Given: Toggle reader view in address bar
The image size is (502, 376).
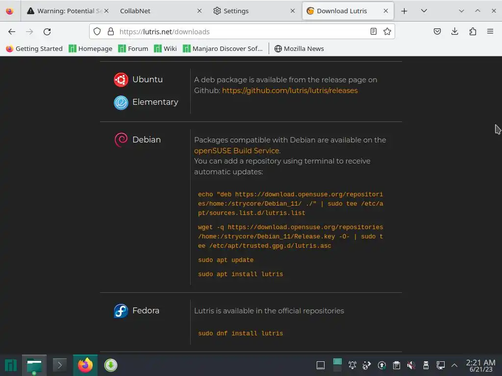Looking at the screenshot, I should click(x=373, y=31).
